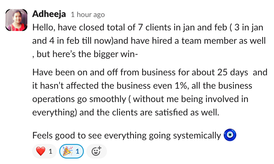Viewport: 274px width, 164px height.
Task: Open the add reaction emoji picker
Action: click(96, 151)
